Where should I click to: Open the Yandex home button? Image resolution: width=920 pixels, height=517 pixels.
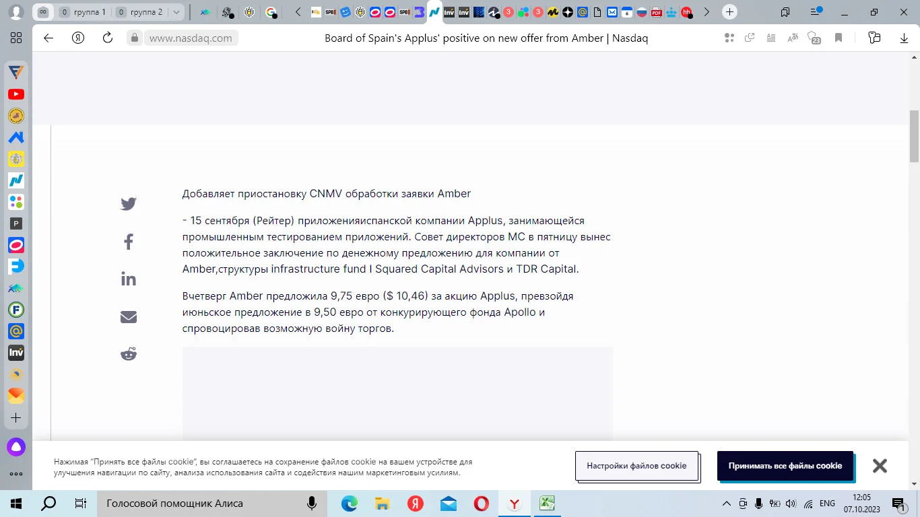click(x=78, y=38)
